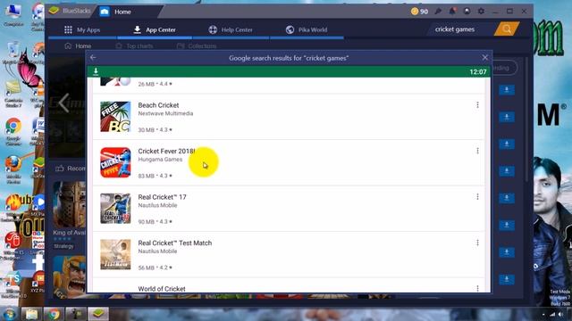
Task: Open the Recycle Bin desktop icon
Action: (13, 53)
